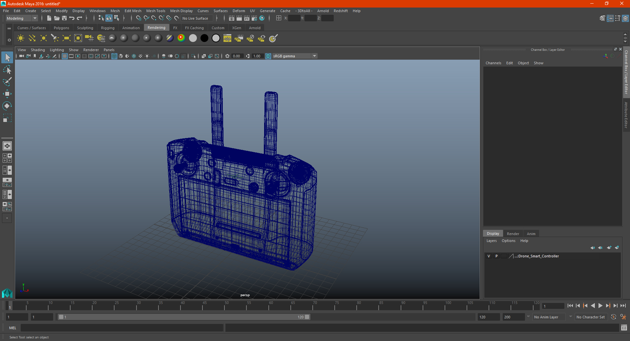Viewport: 630px width, 341px height.
Task: Activate the Lasso Select tool
Action: [x=7, y=70]
